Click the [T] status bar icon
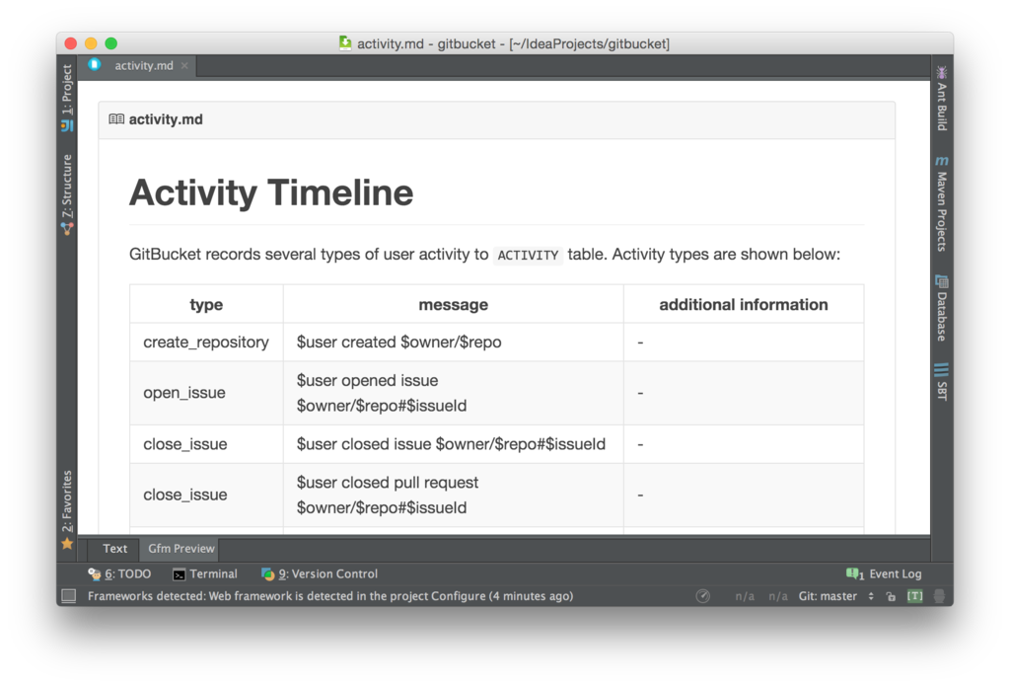Screen dimensions: 1010x687 914,596
